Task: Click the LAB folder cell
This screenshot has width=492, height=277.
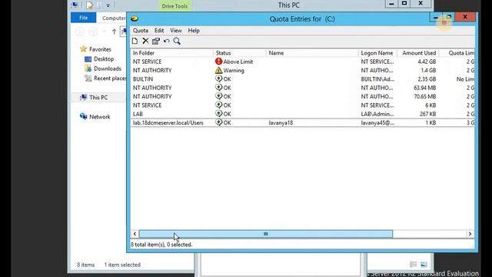Action: [x=138, y=114]
